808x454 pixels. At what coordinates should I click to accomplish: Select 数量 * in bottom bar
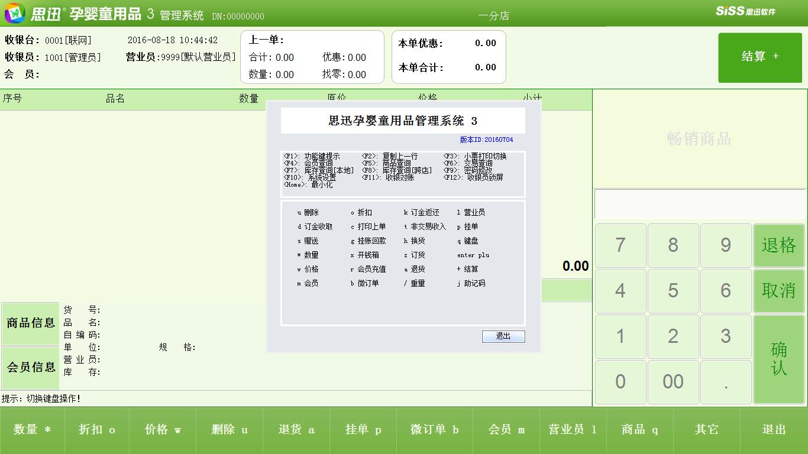pyautogui.click(x=33, y=430)
